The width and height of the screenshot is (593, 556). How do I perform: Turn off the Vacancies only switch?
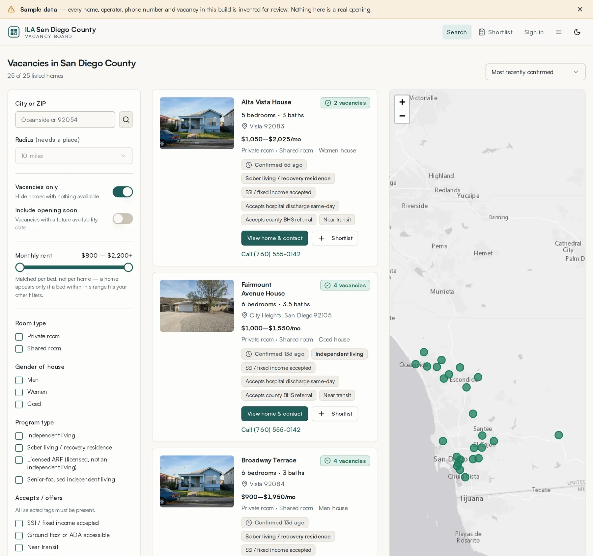click(123, 192)
